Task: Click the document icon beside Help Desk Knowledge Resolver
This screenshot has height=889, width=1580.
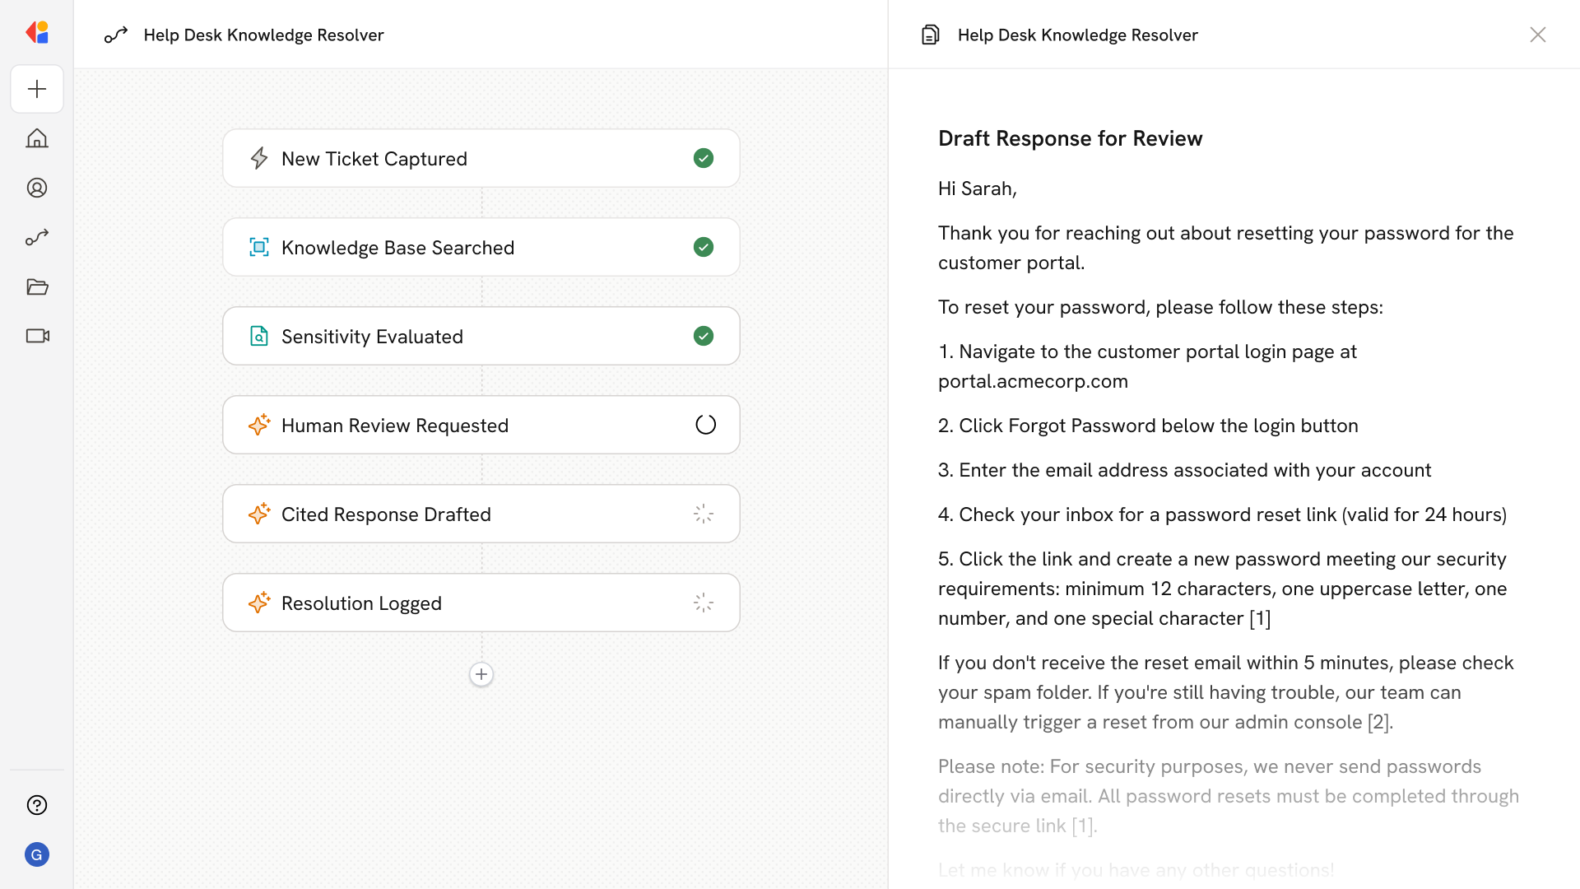Action: pyautogui.click(x=930, y=35)
